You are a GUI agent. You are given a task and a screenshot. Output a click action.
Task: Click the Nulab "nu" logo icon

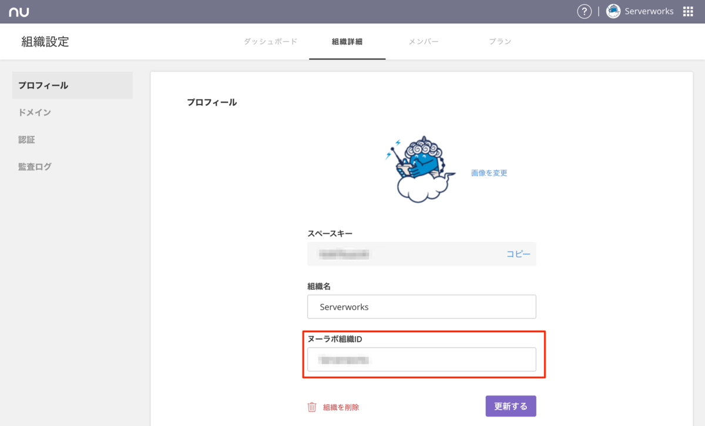click(19, 11)
